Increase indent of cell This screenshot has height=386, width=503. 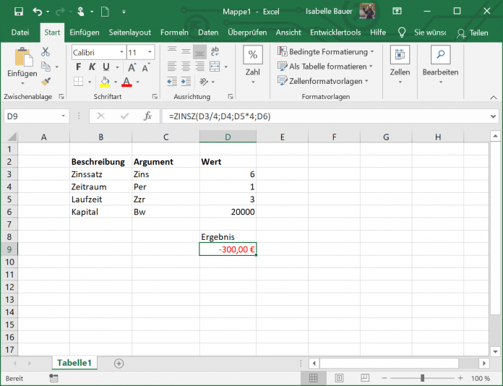tap(186, 82)
